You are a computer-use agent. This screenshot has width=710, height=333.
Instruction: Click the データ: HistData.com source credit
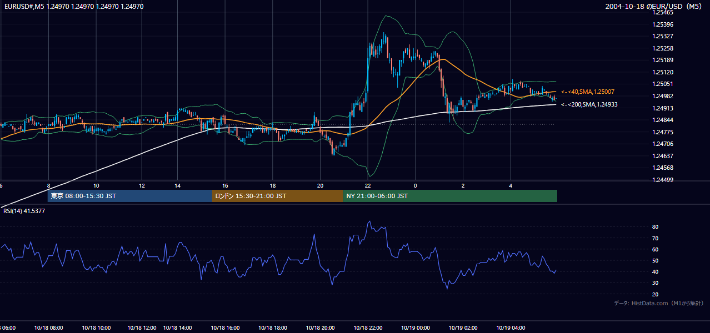[659, 303]
